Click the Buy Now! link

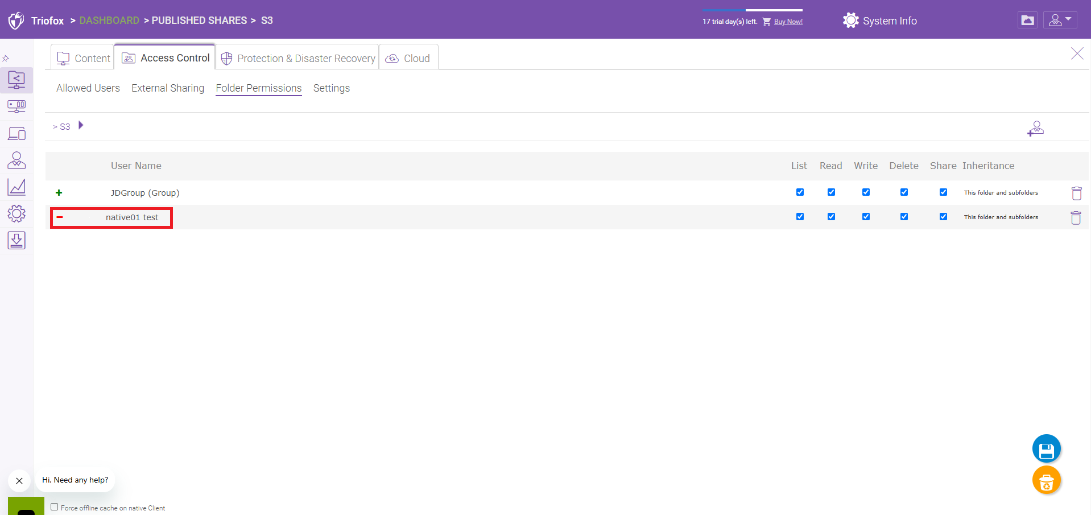click(x=788, y=22)
